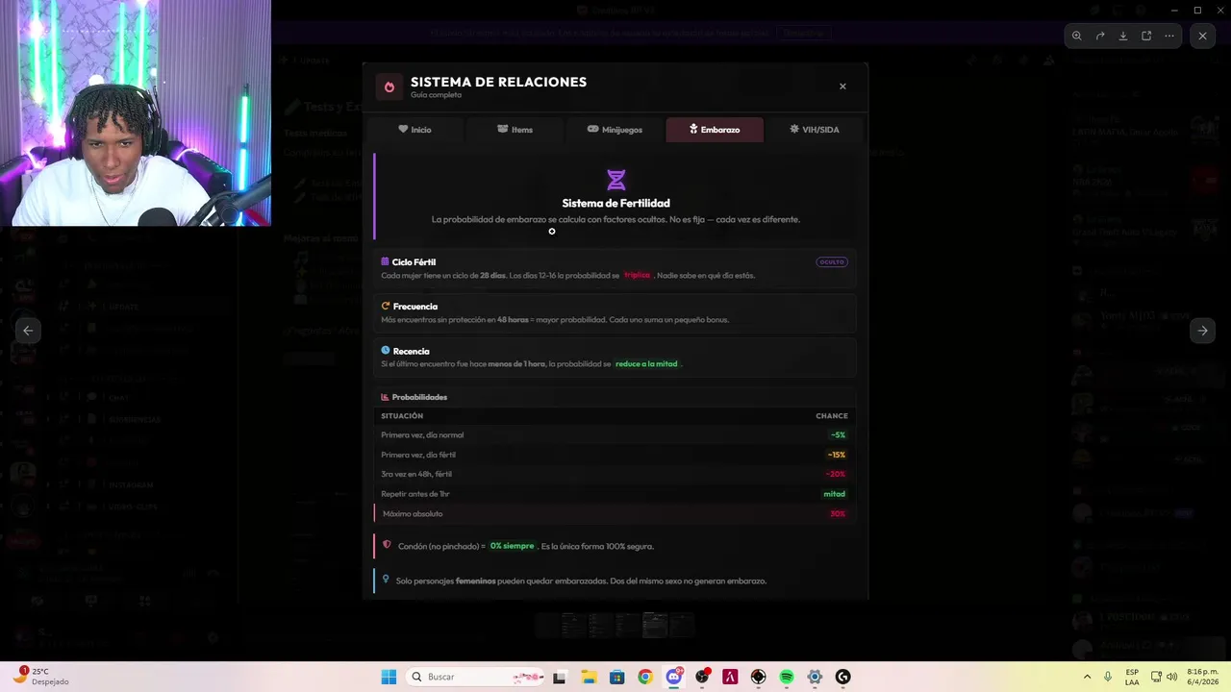Open Logitech G Hub from the taskbar

click(x=843, y=677)
